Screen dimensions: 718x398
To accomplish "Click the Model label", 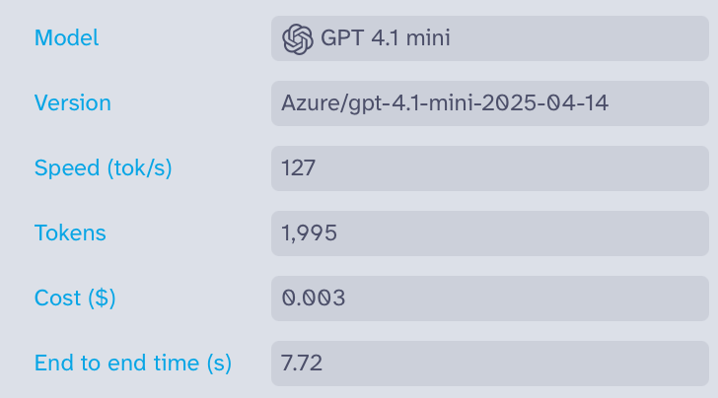I will tap(66, 38).
